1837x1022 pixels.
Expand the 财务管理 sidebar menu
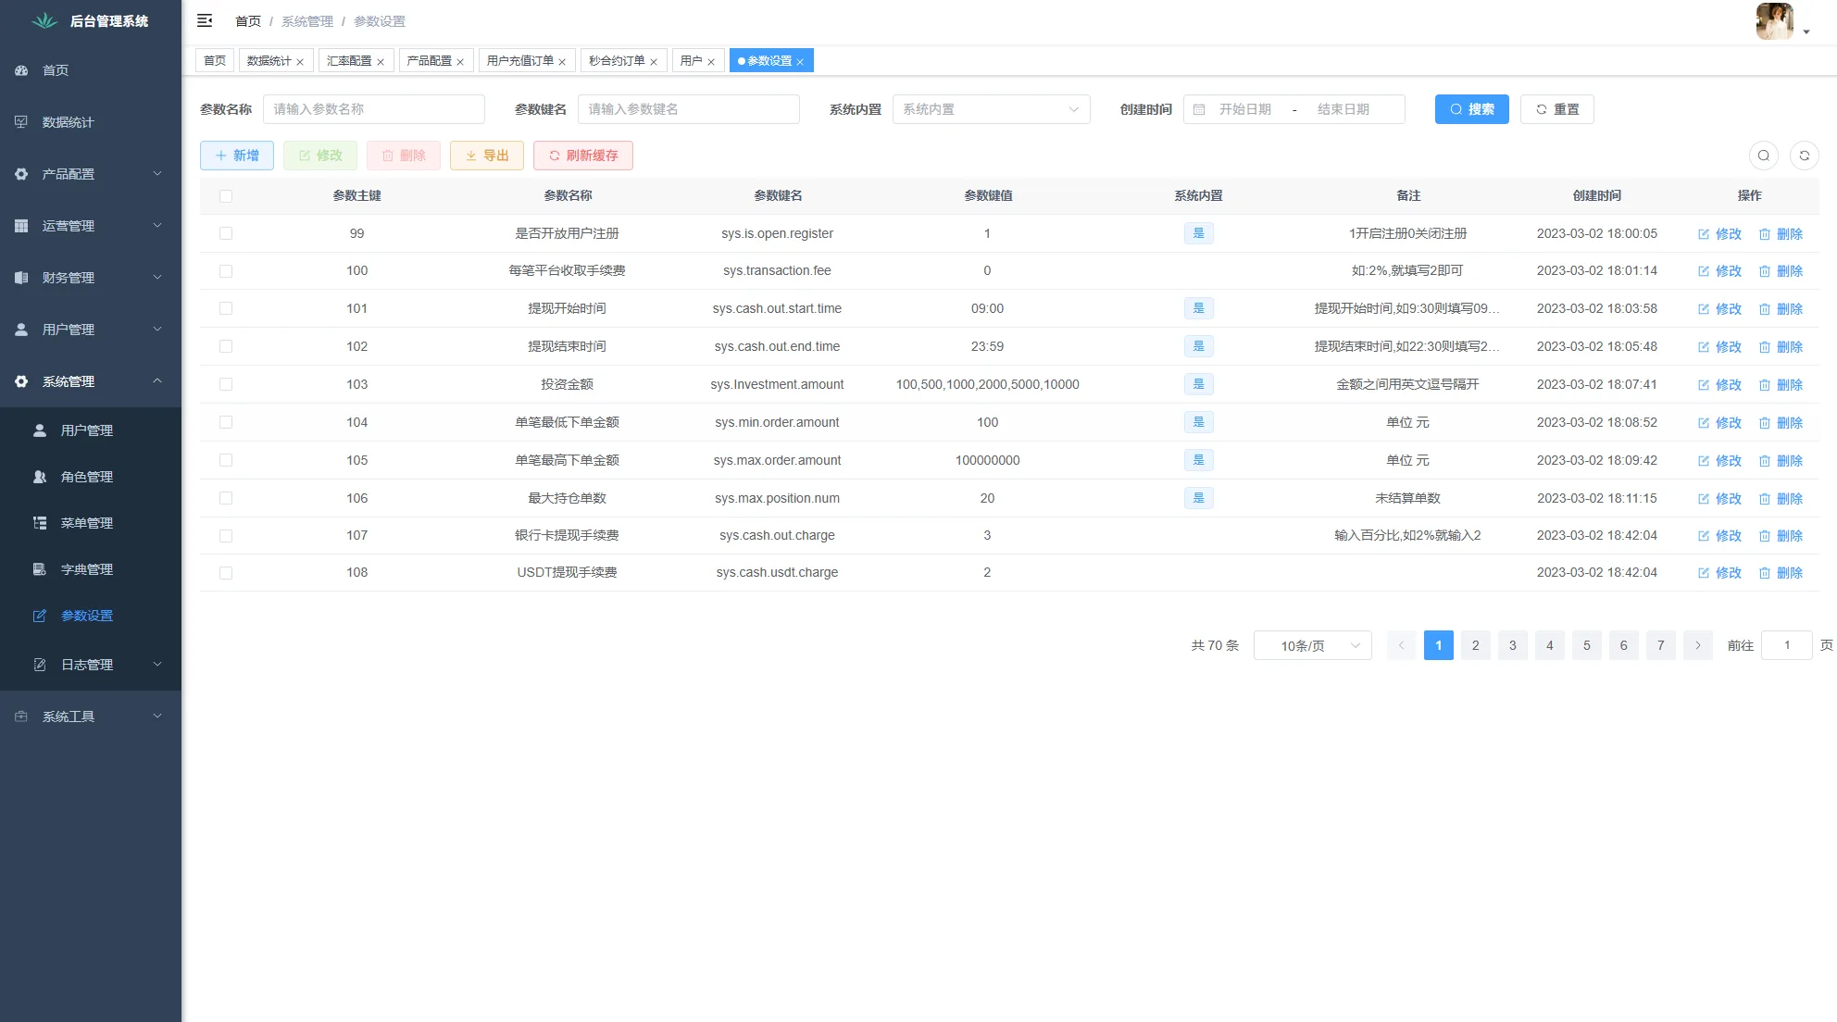click(x=69, y=277)
